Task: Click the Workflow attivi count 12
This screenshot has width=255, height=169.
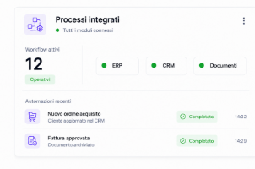Action: [x=34, y=64]
